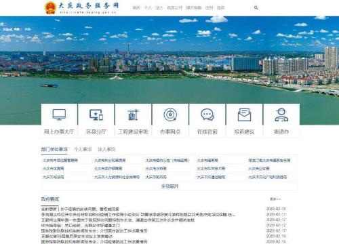Click the national emblem site logo
339x244 pixels.
pyautogui.click(x=50, y=8)
